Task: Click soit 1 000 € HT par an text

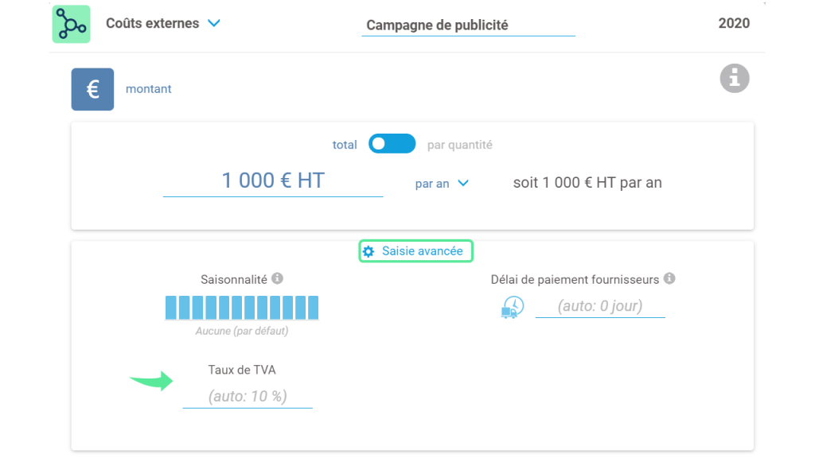Action: tap(587, 183)
